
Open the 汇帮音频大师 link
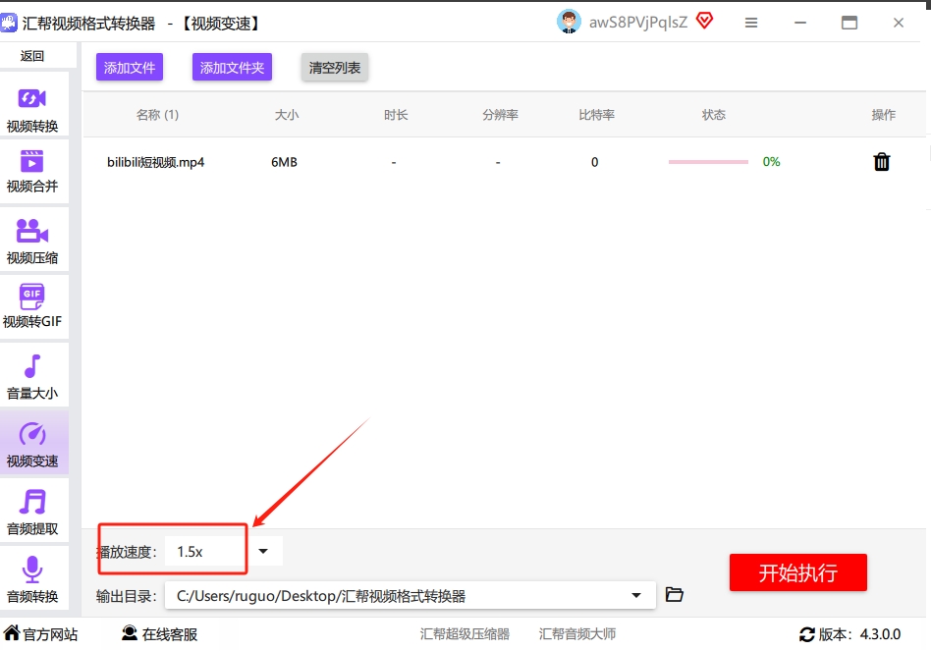point(577,633)
